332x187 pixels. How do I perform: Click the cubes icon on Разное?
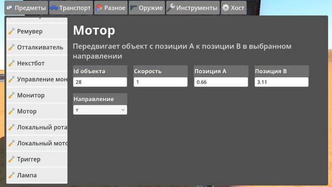pos(99,8)
